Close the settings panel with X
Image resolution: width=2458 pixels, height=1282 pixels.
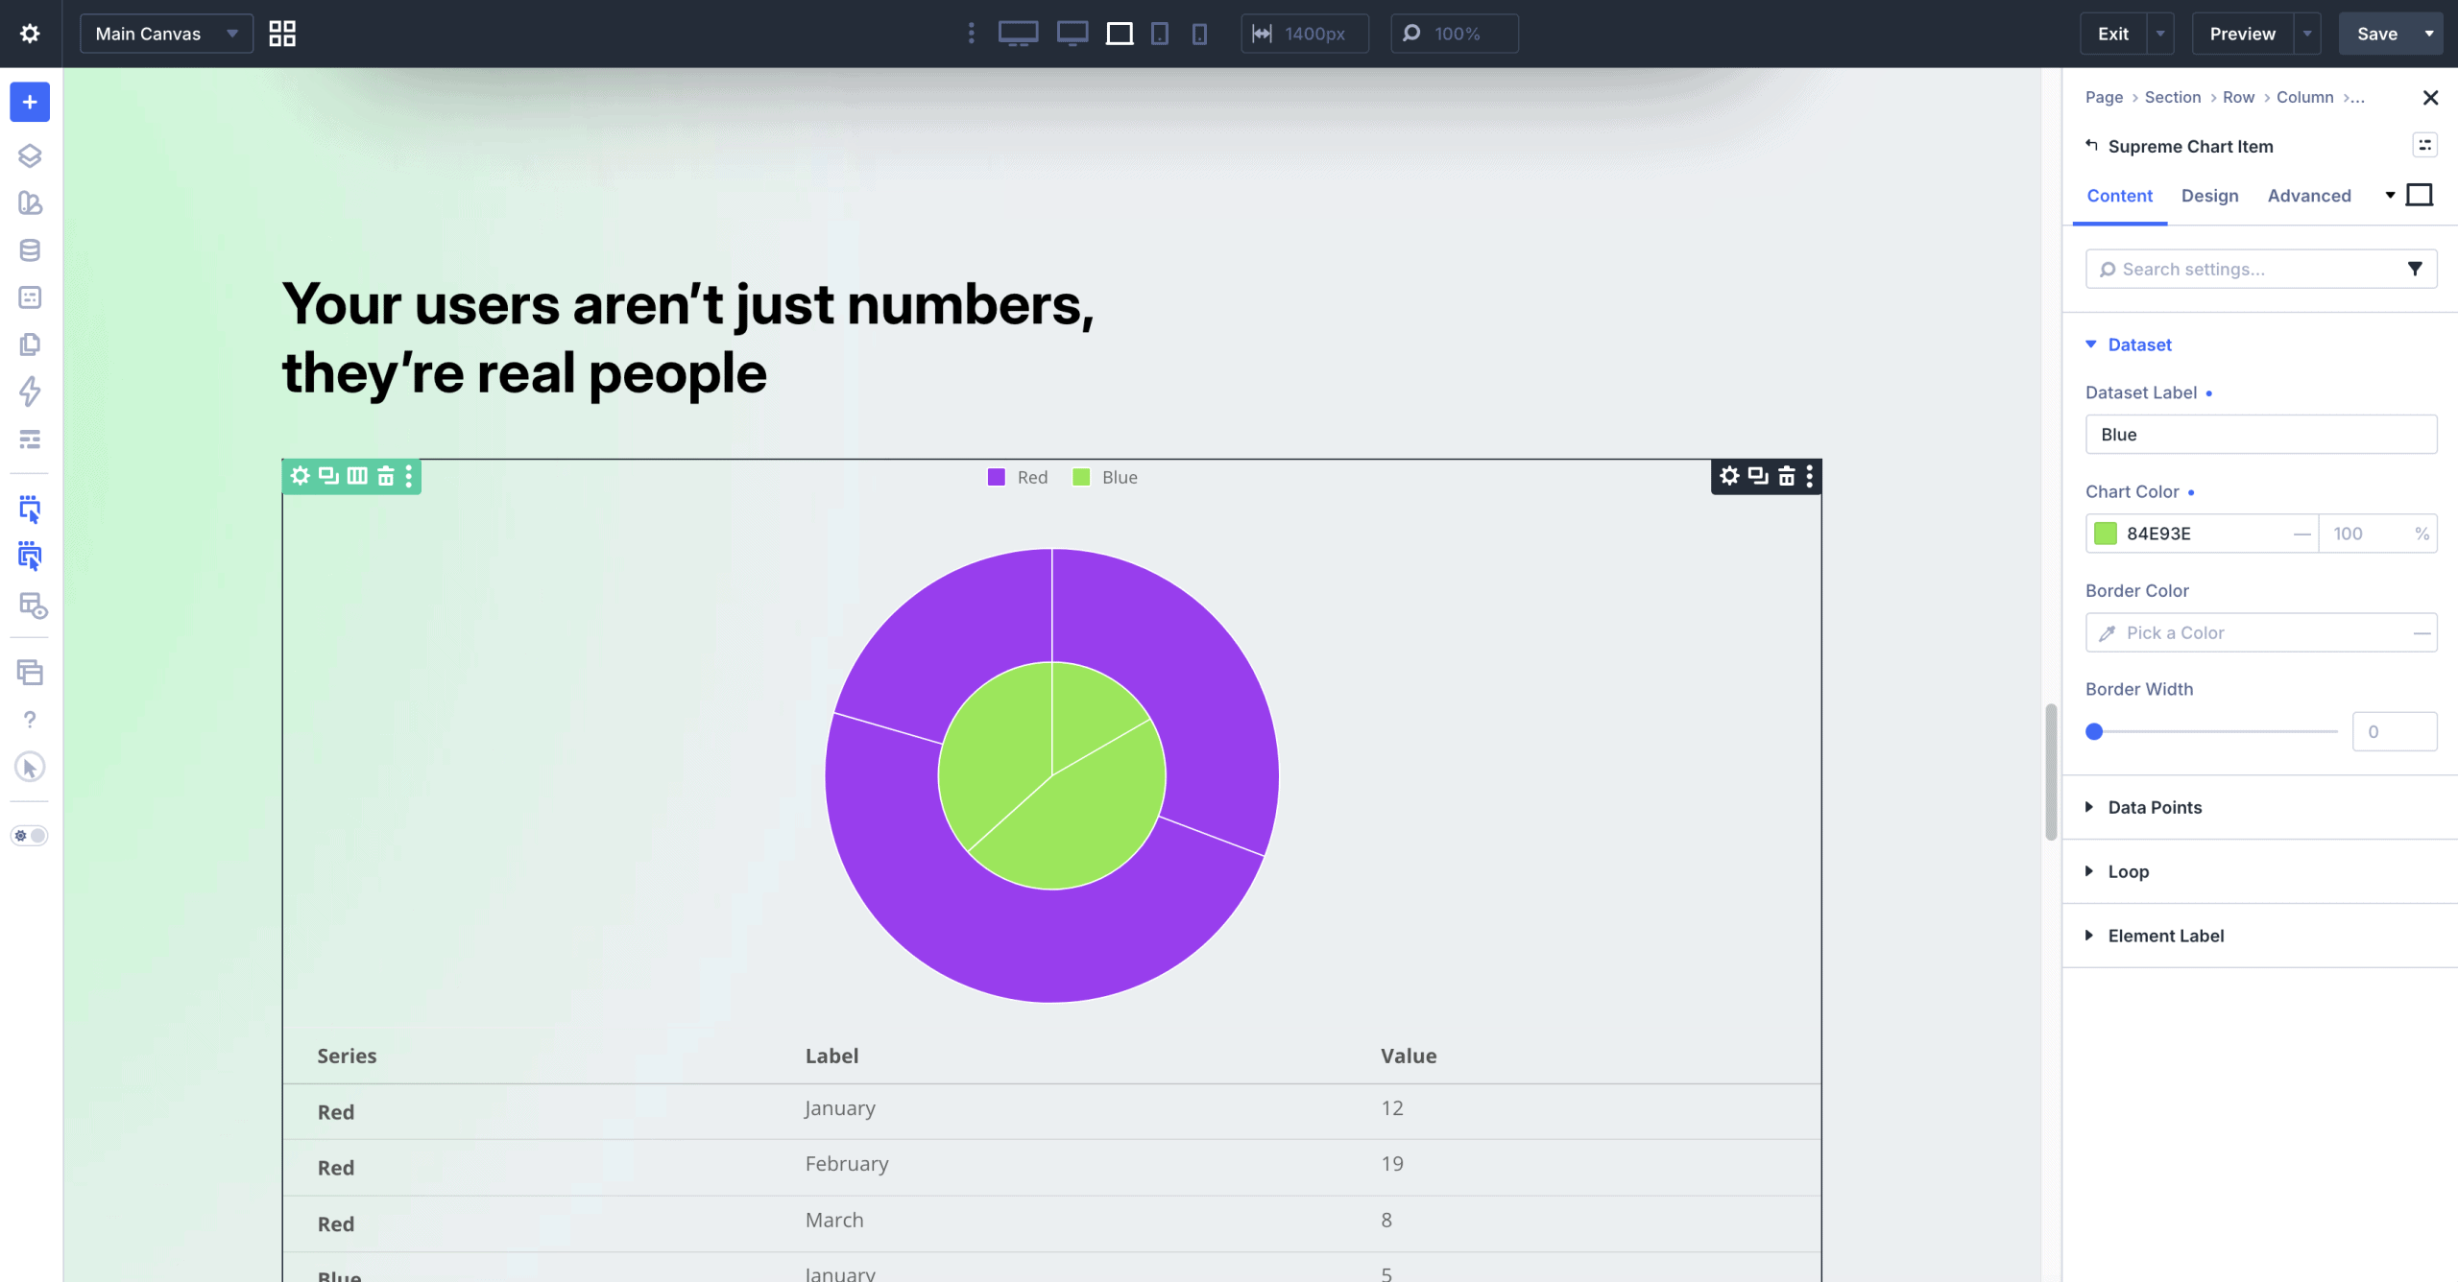2430,97
